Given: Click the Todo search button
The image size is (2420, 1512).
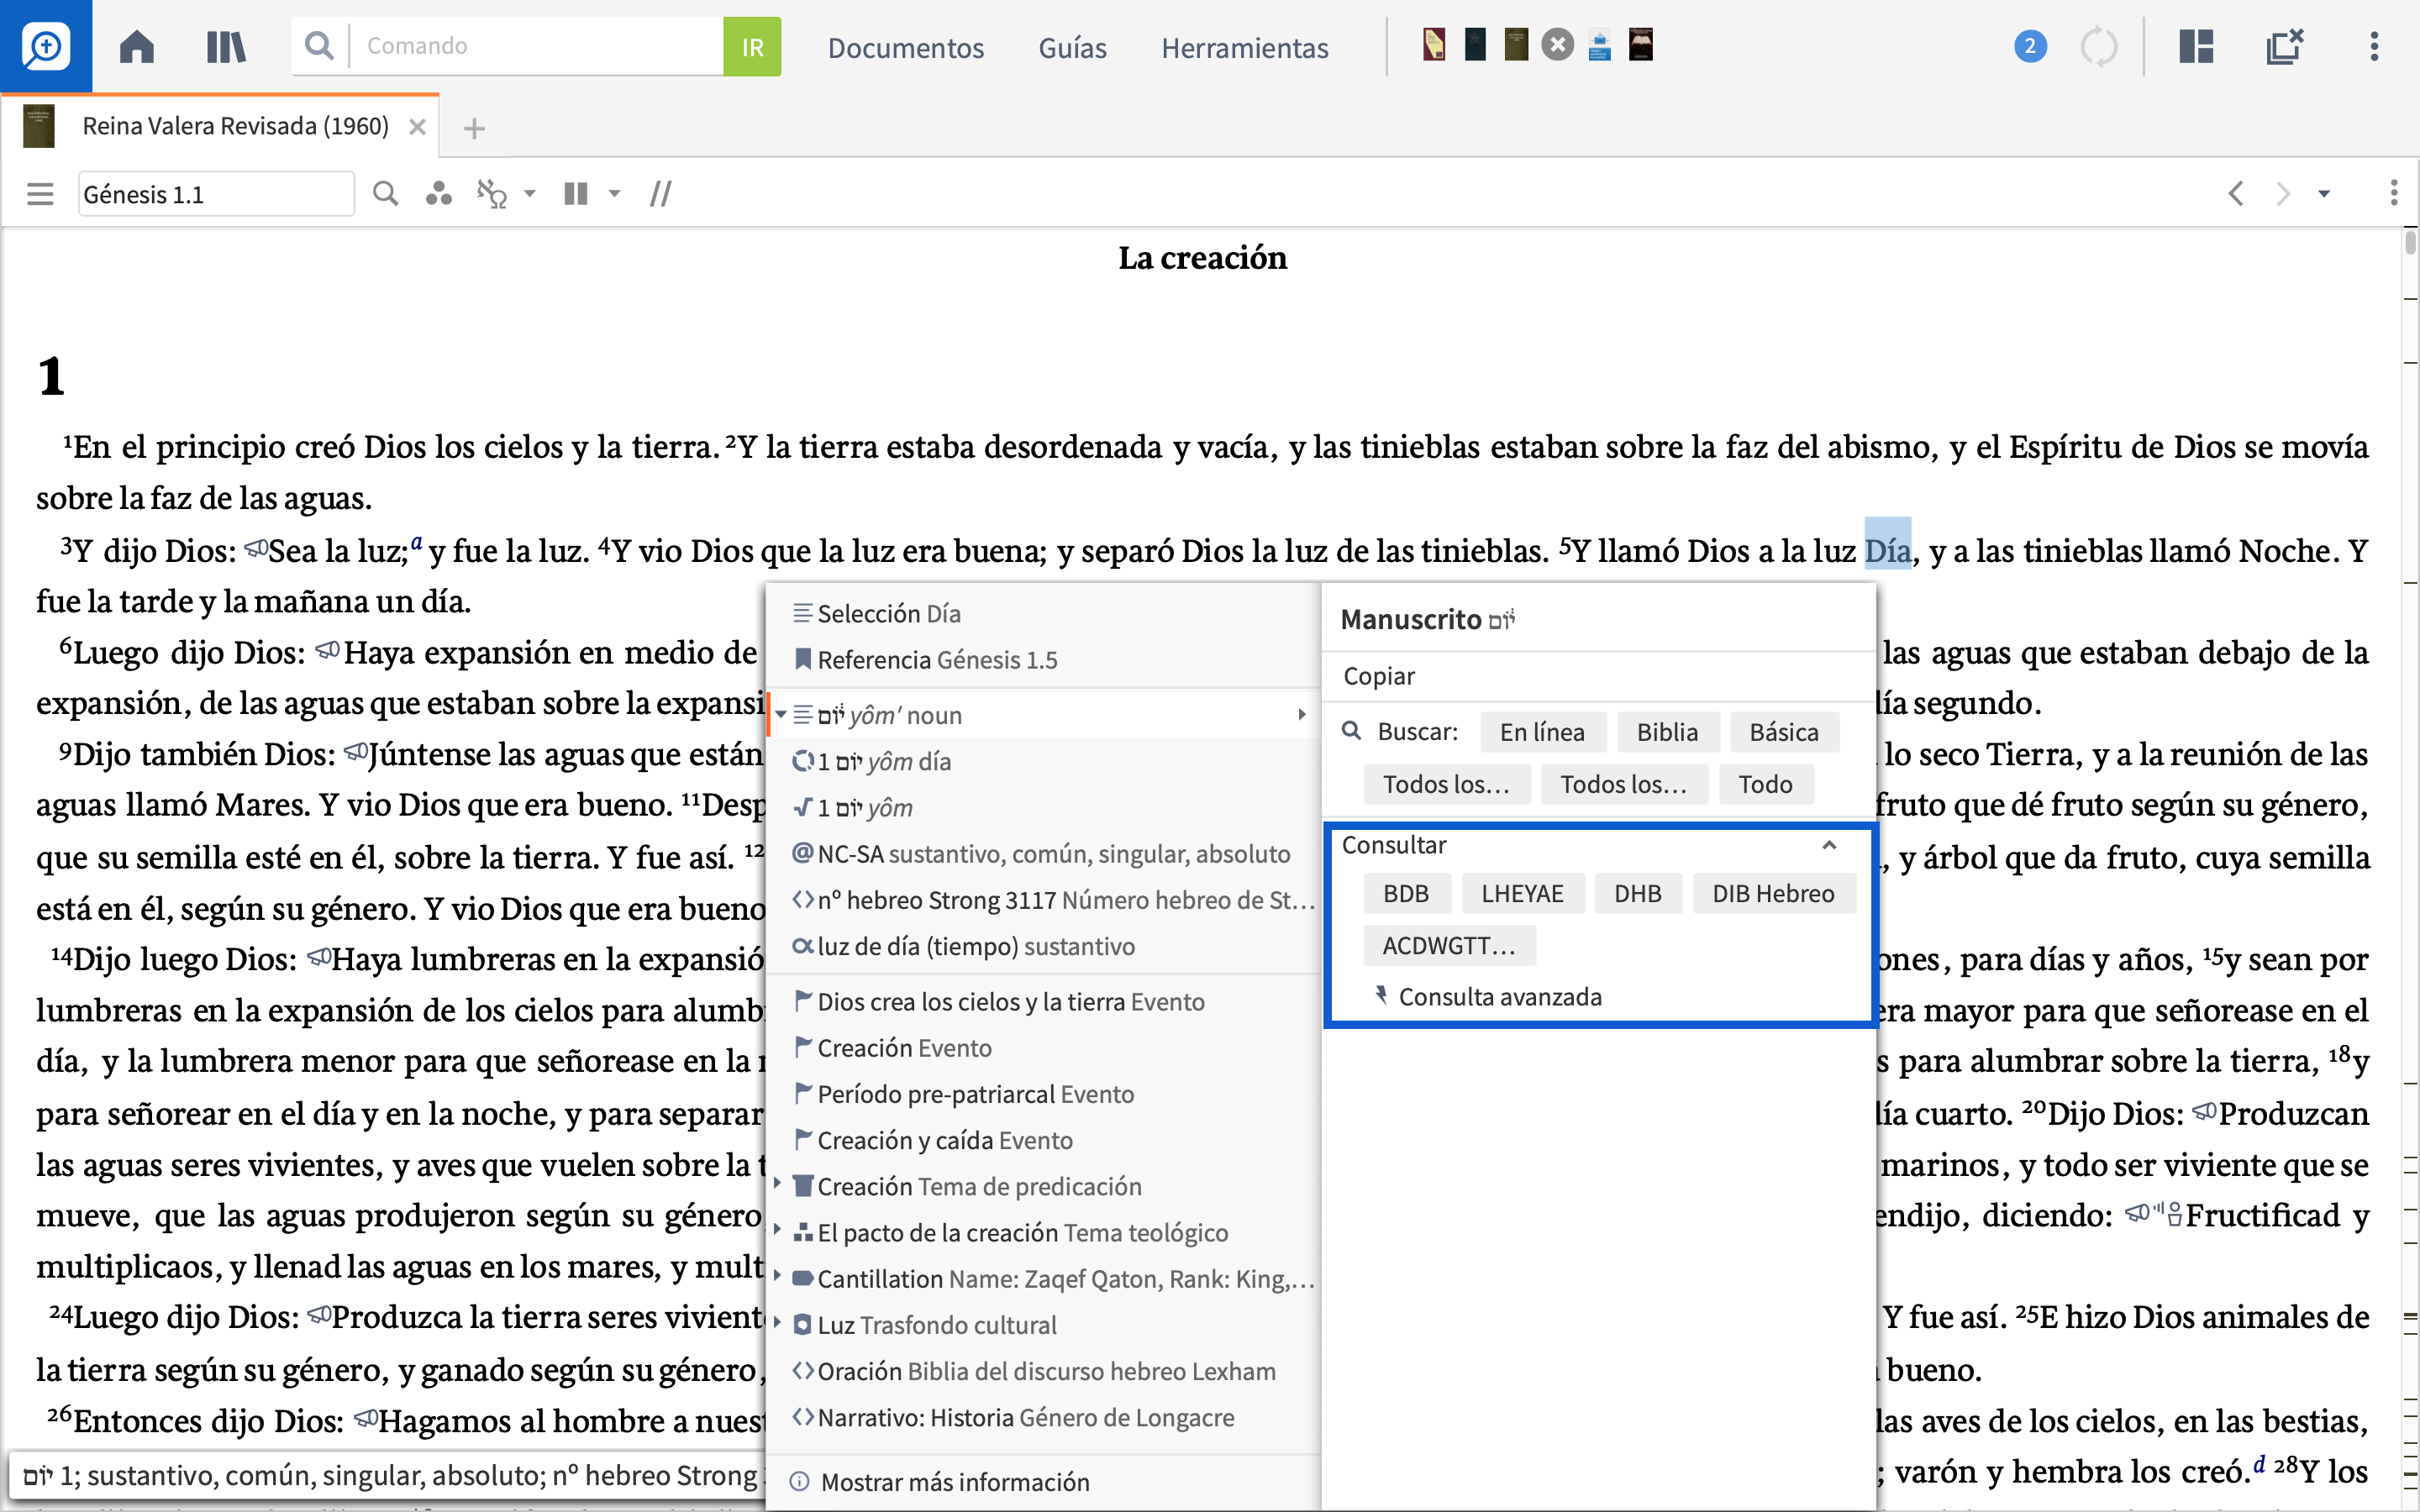Looking at the screenshot, I should coord(1765,784).
